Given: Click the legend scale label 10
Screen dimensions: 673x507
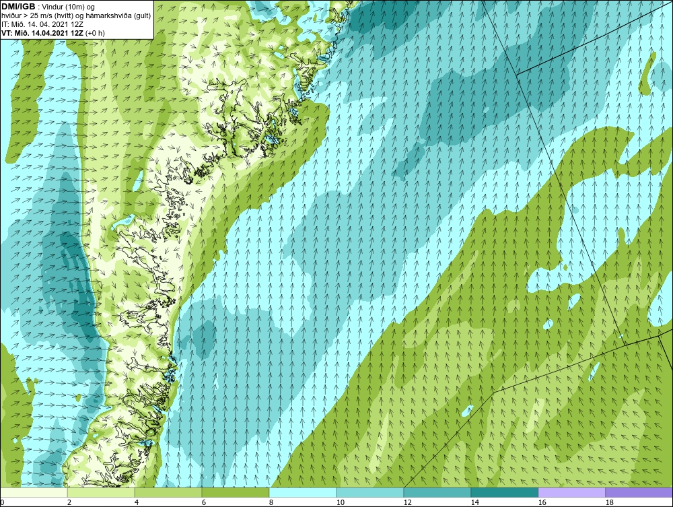Looking at the screenshot, I should pyautogui.click(x=341, y=502).
